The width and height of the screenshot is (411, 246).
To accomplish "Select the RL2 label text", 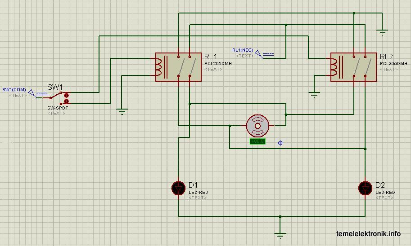I will (386, 57).
